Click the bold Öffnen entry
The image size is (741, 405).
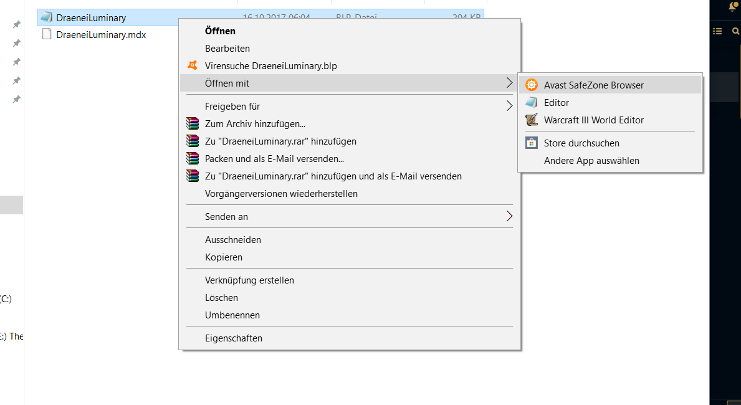click(x=350, y=31)
